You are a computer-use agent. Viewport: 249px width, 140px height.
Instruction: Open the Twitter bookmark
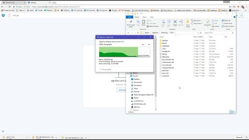pyautogui.click(x=39, y=10)
